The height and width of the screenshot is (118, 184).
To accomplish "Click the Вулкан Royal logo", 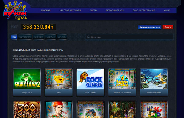I will 15,10.
